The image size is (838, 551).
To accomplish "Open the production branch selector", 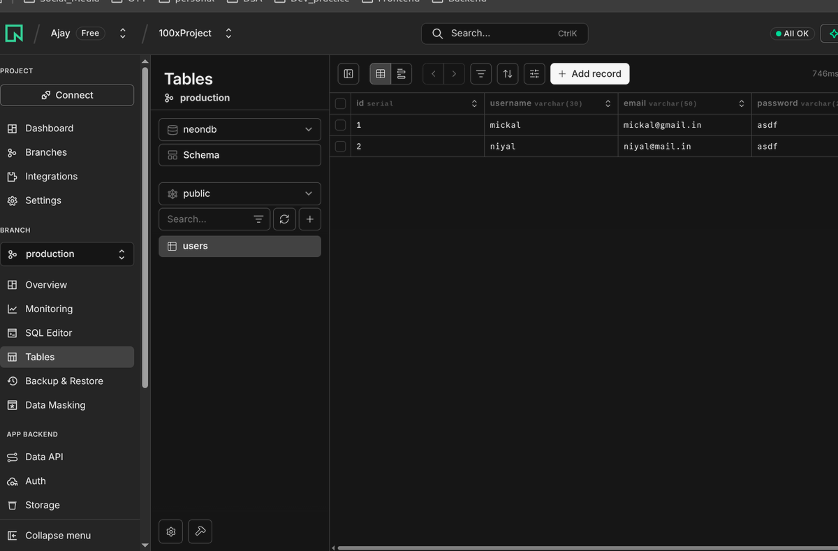I will click(67, 254).
